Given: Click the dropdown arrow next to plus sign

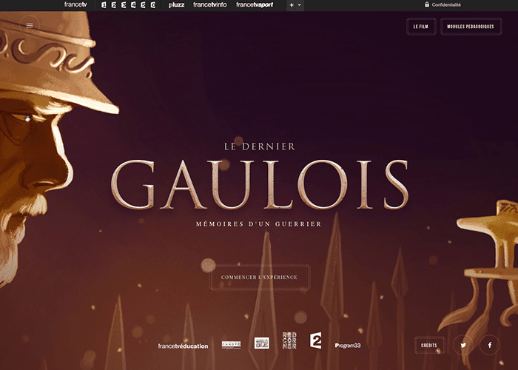Looking at the screenshot, I should pos(300,5).
